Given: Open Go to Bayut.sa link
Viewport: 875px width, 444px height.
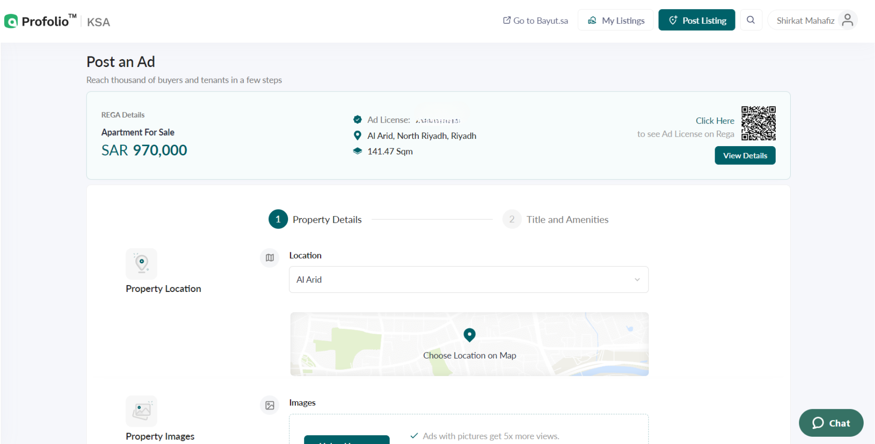Looking at the screenshot, I should coord(535,20).
